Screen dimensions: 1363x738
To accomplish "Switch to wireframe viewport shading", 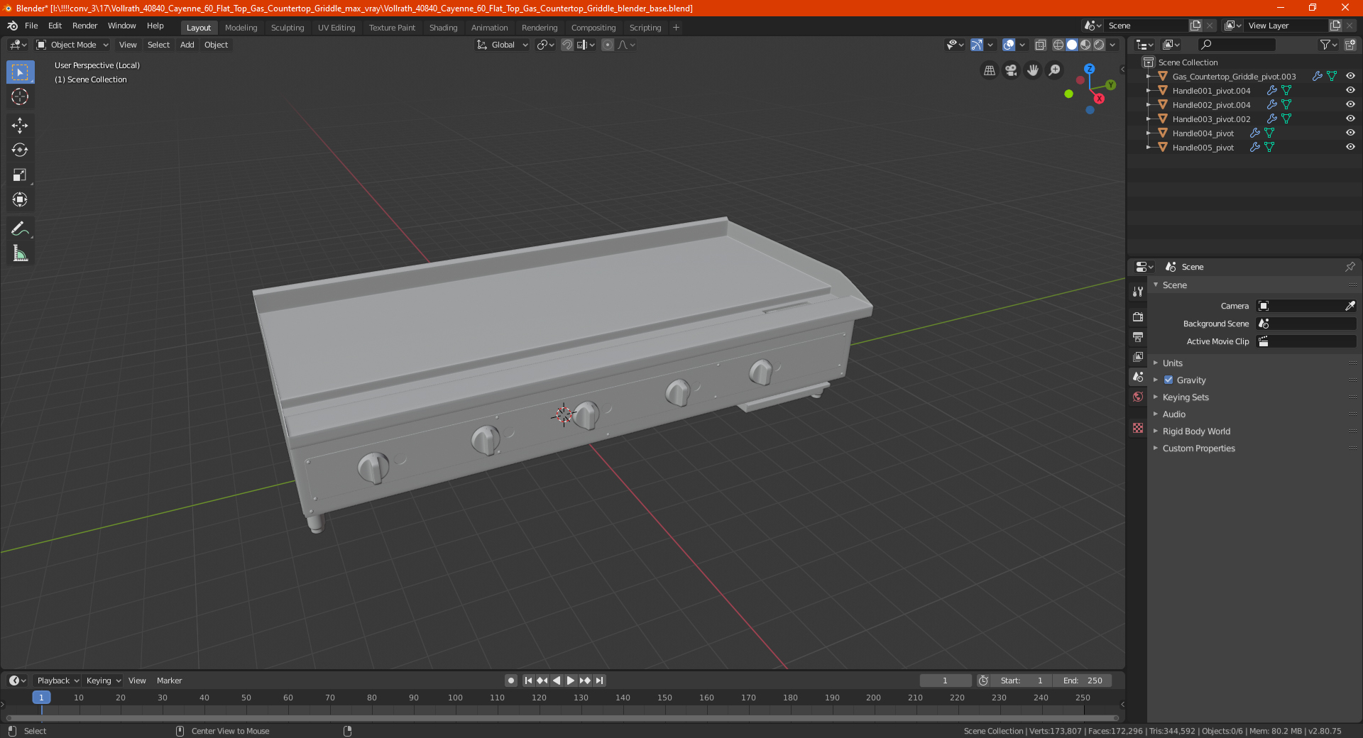I will pyautogui.click(x=1058, y=45).
